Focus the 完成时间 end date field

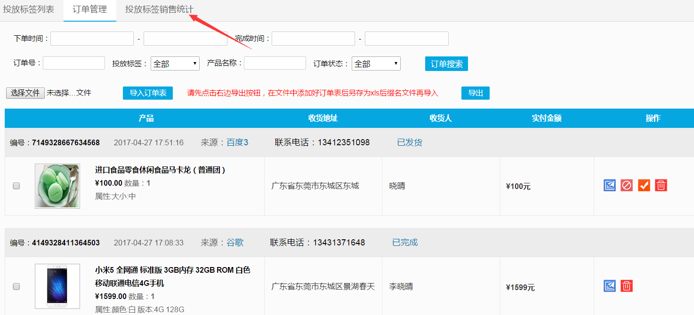(x=407, y=39)
